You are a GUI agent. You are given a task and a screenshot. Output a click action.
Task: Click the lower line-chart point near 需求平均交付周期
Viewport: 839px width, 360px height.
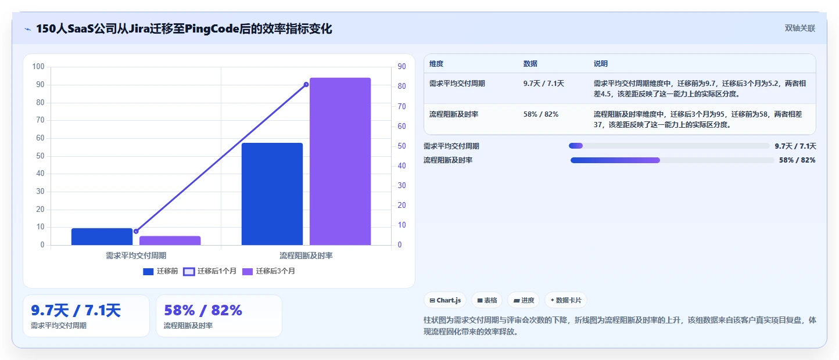[136, 231]
